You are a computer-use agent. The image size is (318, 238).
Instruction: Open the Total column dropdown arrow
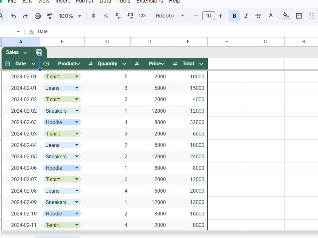point(201,64)
